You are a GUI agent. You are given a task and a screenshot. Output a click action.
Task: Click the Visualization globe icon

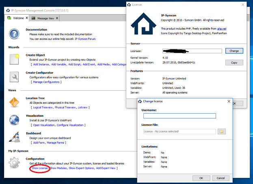coord(14,120)
